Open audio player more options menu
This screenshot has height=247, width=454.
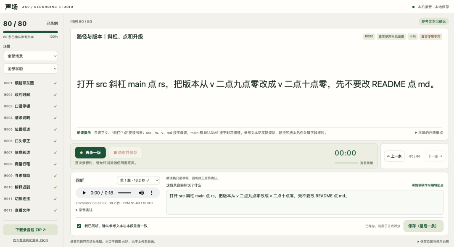tap(151, 192)
